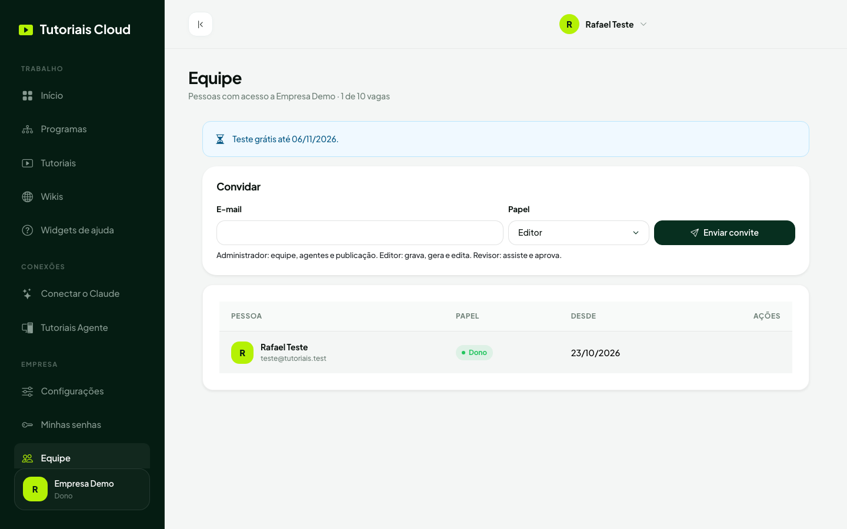
Task: Click the 23/10/2026 date cell
Action: pos(595,353)
